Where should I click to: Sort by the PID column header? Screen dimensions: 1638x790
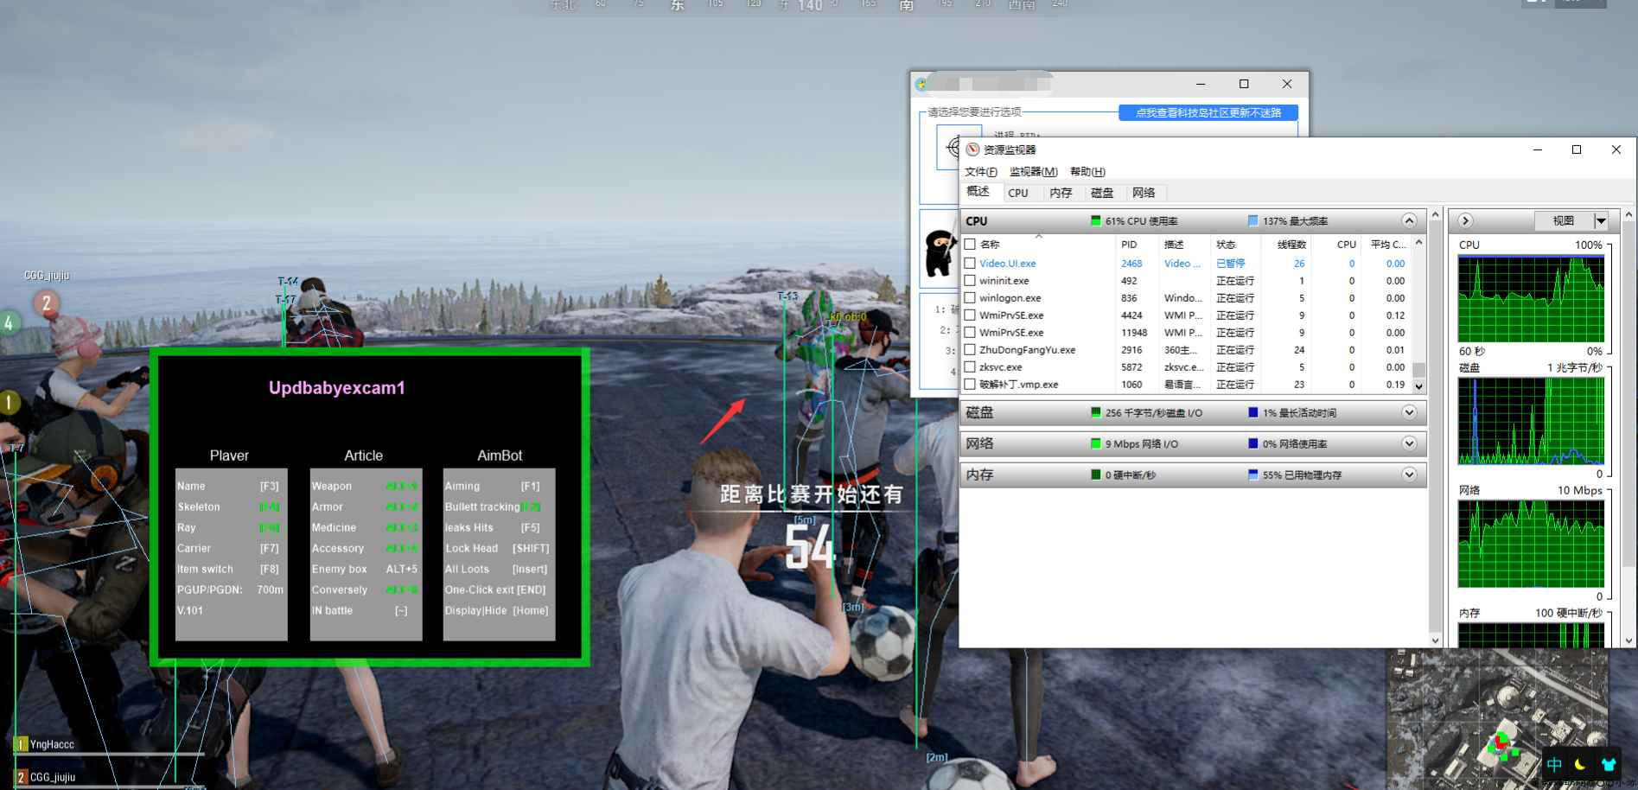(1138, 245)
